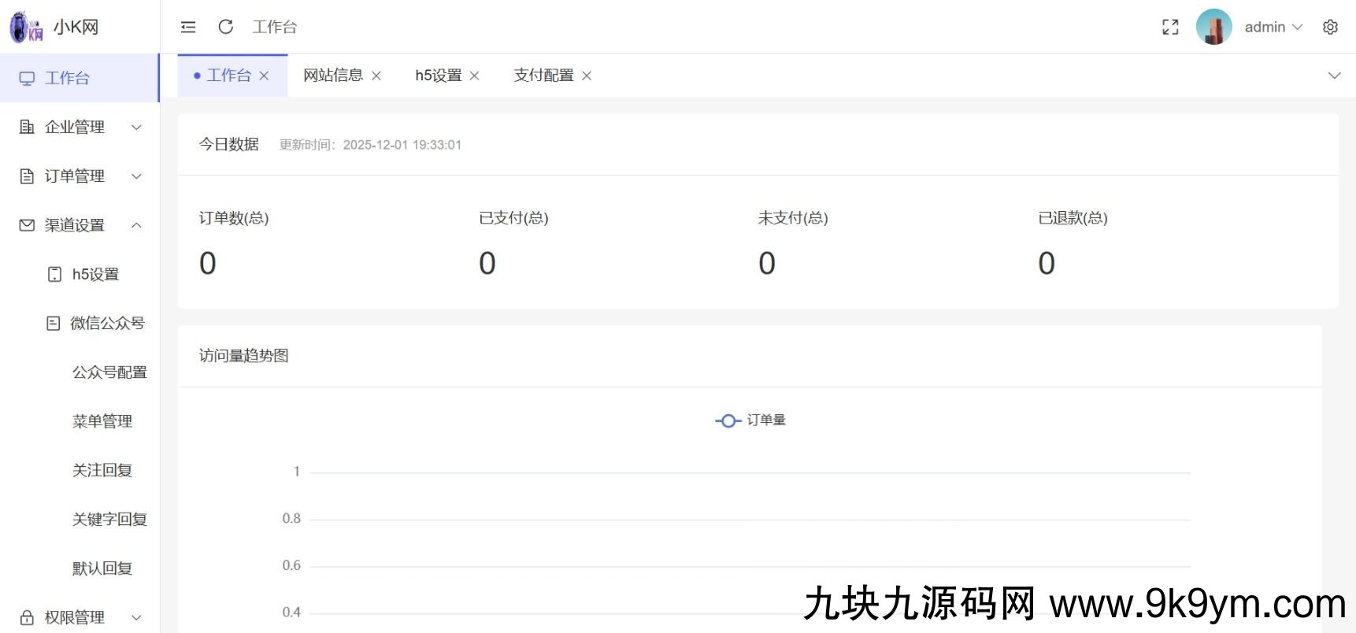Viewport: 1356px width, 633px height.
Task: Click the chart y-axis value 0.6
Action: tap(291, 565)
